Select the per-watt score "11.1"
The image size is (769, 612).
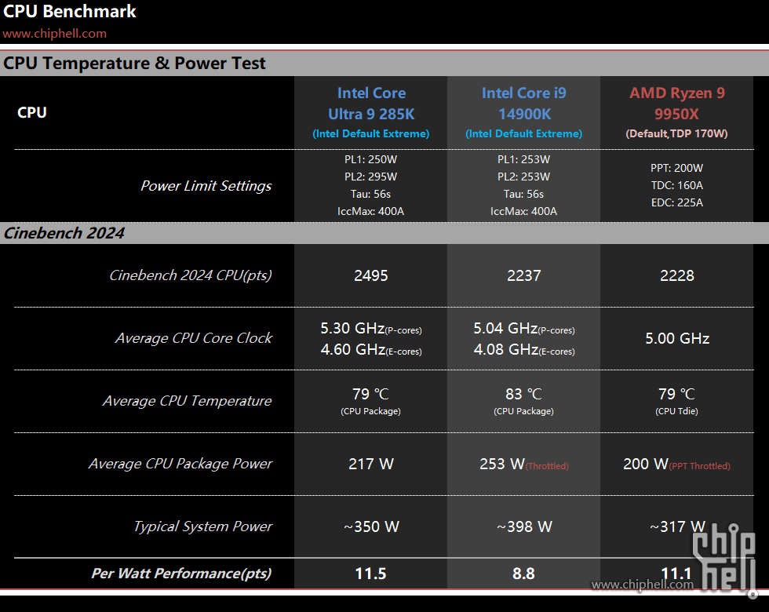[676, 574]
